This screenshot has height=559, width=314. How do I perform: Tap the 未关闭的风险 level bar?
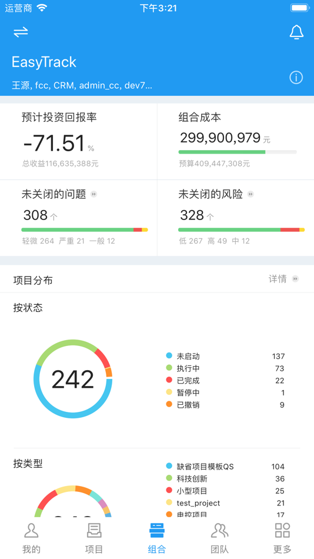point(241,230)
